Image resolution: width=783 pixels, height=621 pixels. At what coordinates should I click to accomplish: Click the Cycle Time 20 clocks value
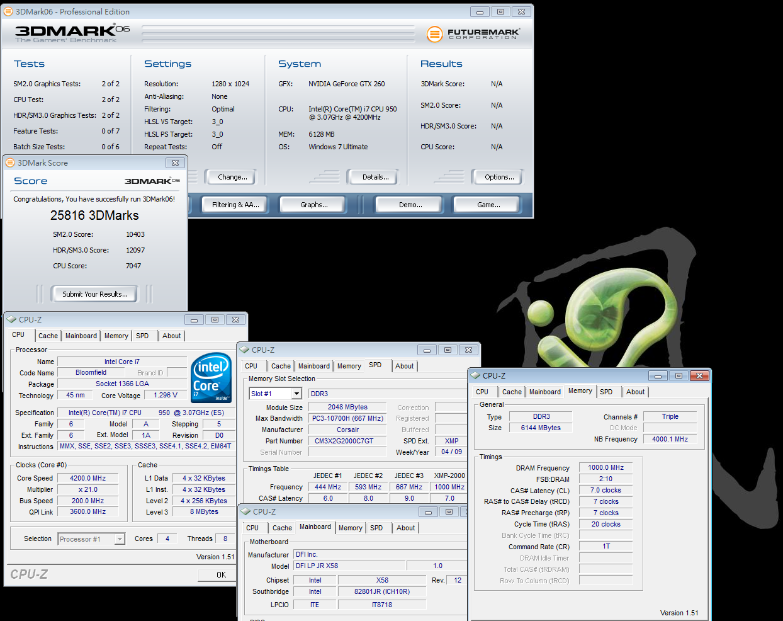coord(606,524)
